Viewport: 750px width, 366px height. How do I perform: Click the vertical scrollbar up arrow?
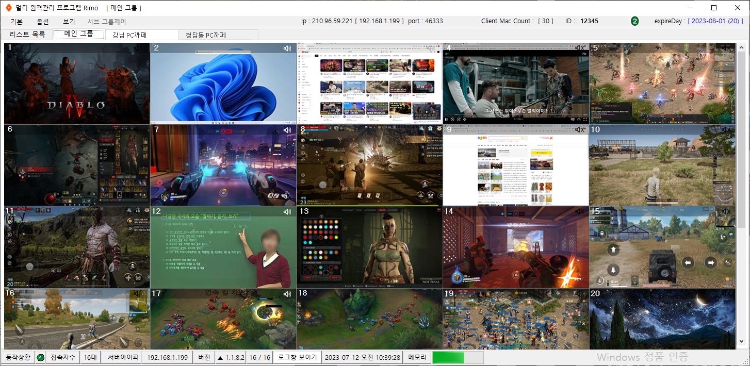pyautogui.click(x=742, y=47)
